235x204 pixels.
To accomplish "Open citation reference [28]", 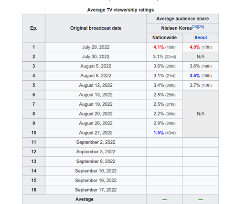I will [x=195, y=27].
